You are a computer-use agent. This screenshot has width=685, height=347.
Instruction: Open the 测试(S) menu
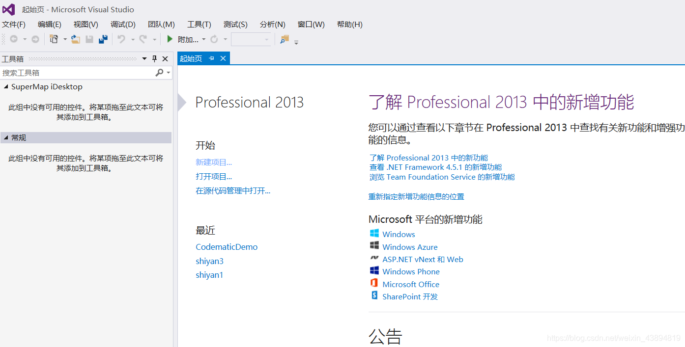pyautogui.click(x=235, y=25)
